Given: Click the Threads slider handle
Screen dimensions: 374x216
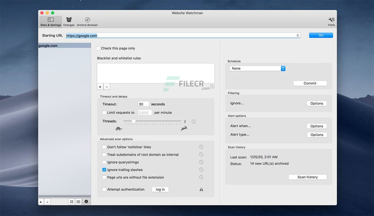Looking at the screenshot, I should tap(134, 121).
